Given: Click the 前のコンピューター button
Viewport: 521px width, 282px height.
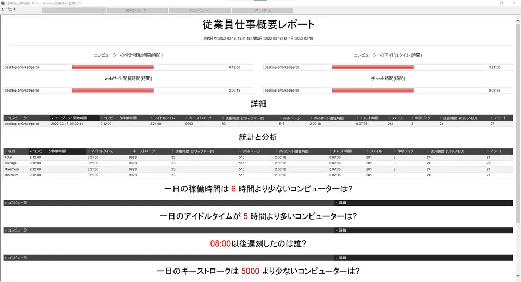Looking at the screenshot, I should [x=137, y=10].
